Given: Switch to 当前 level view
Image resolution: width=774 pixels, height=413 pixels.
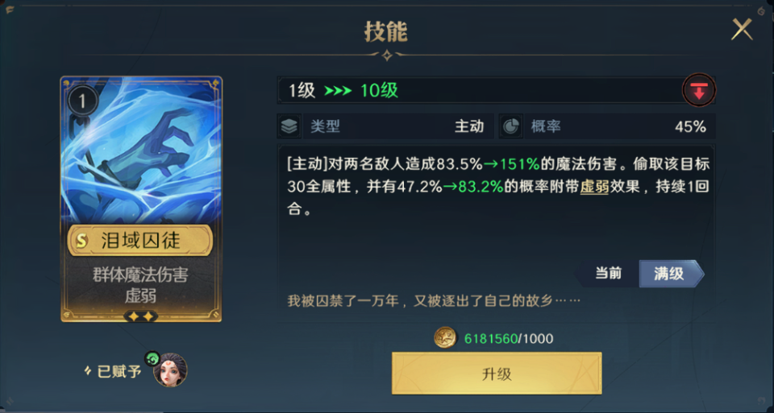Looking at the screenshot, I should (x=608, y=274).
